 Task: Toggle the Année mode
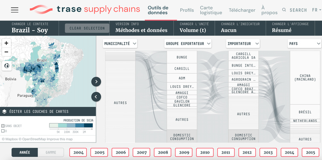25,152
